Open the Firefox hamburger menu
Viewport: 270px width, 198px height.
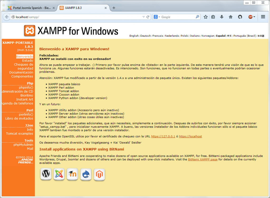point(263,17)
